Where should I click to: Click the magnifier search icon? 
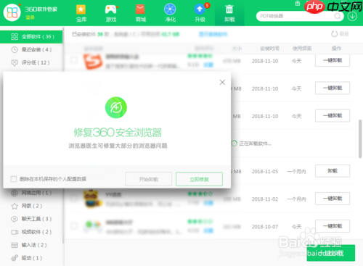tap(338, 16)
